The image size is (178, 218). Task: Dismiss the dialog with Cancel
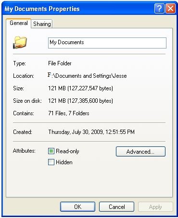(116, 207)
